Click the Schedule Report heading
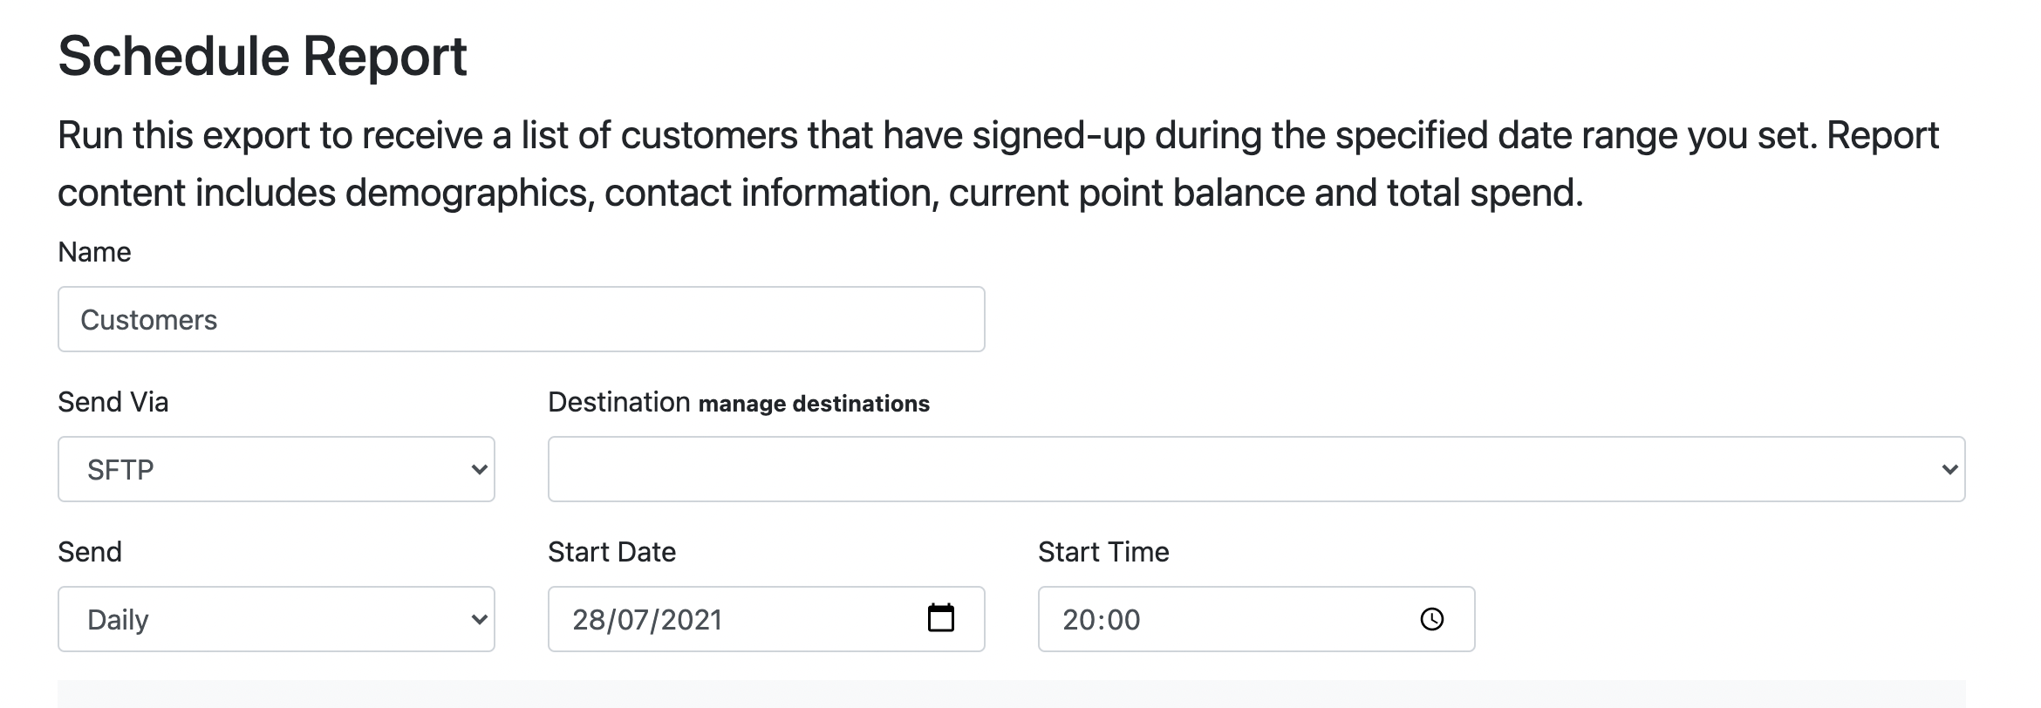 263,56
